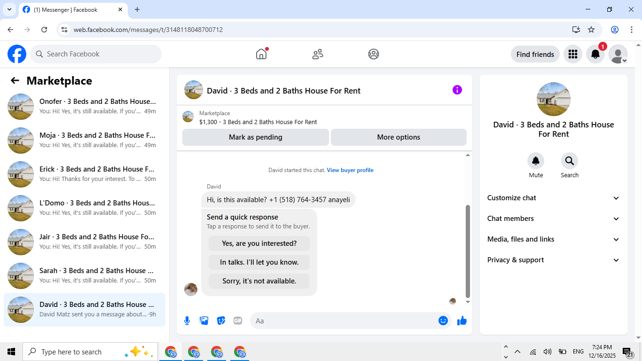Screen dimensions: 642x361
Task: Open Chrome's three-dot menu
Action: click(x=631, y=30)
